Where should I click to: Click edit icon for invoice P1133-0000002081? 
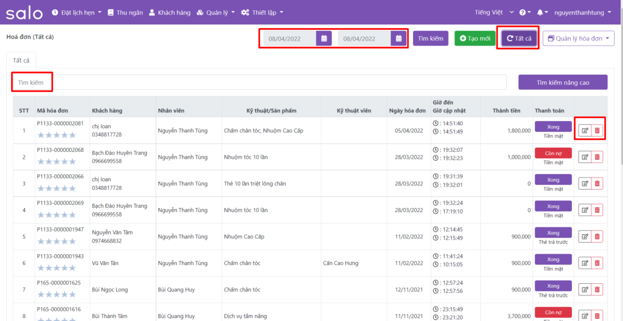[x=585, y=130]
